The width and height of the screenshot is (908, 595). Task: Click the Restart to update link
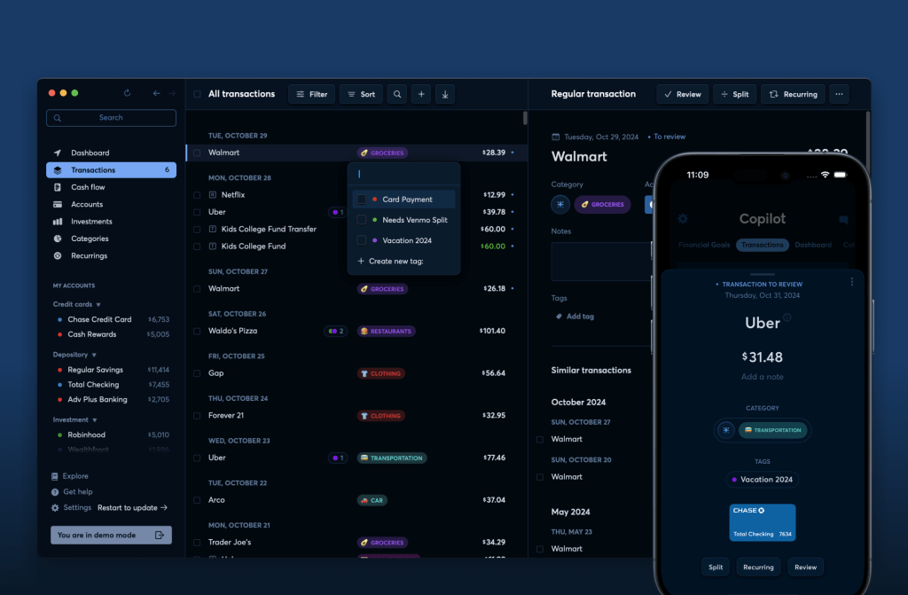tap(133, 508)
